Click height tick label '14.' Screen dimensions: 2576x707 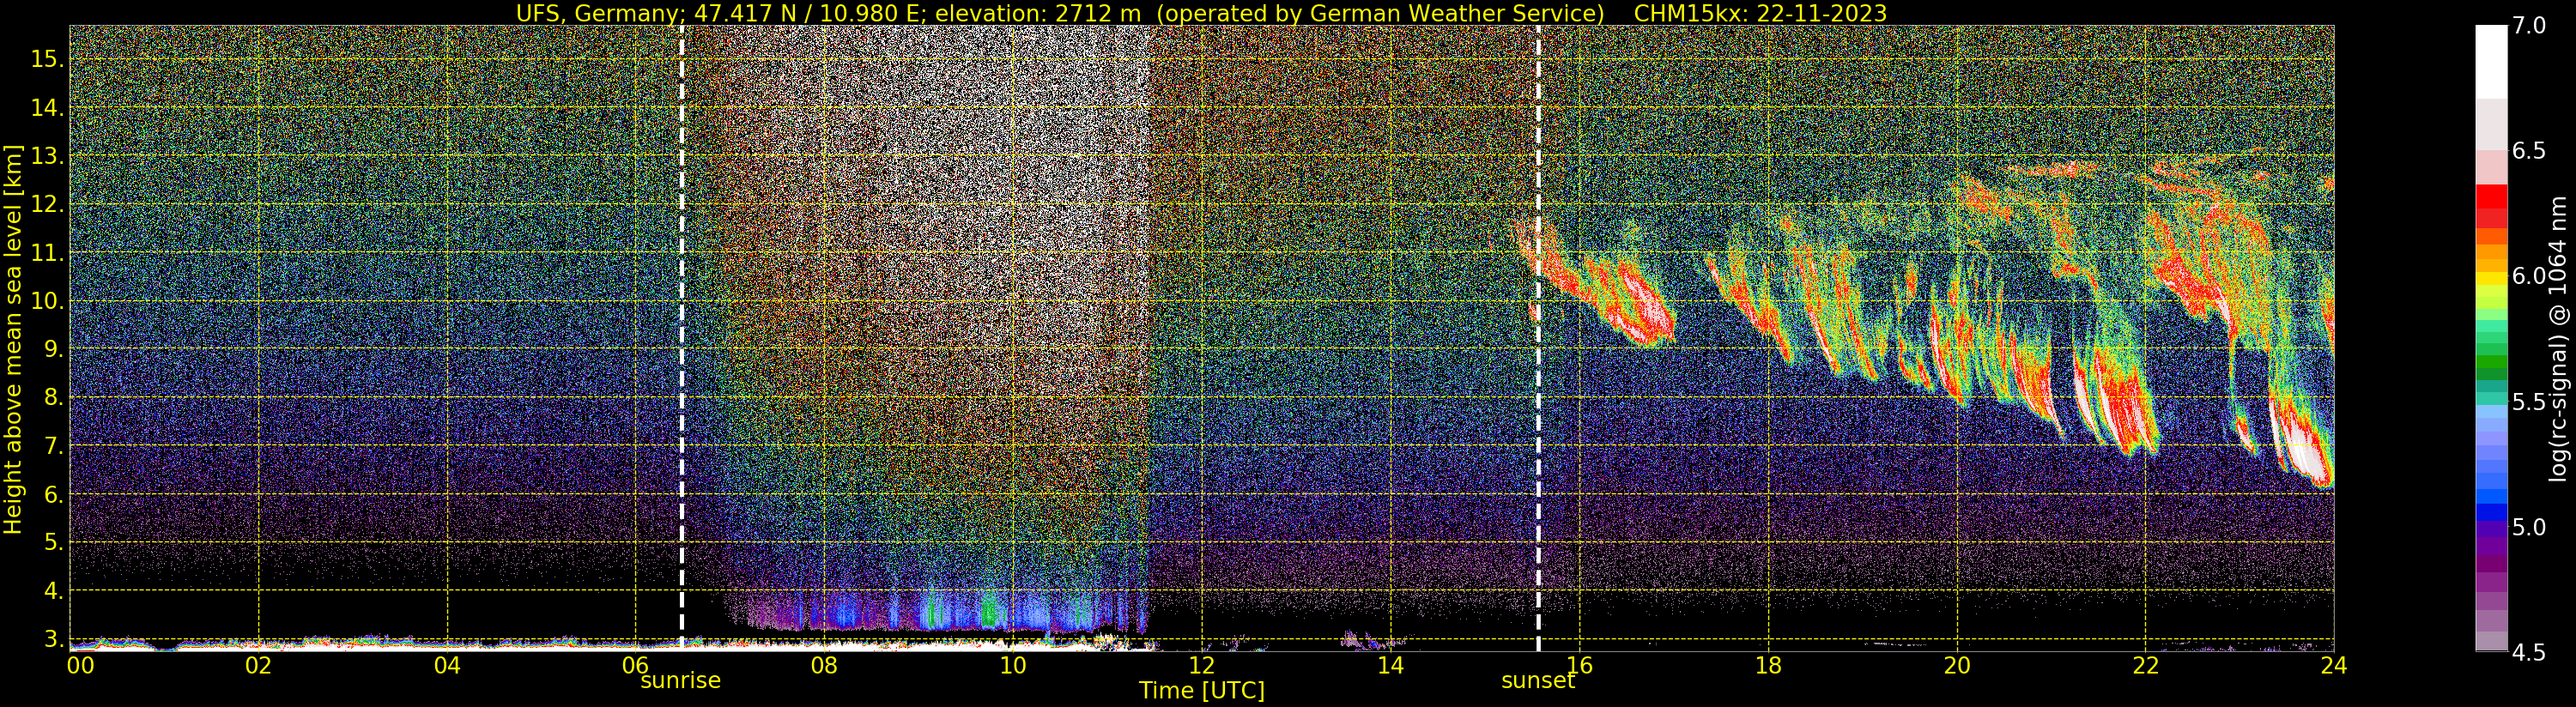(x=47, y=108)
